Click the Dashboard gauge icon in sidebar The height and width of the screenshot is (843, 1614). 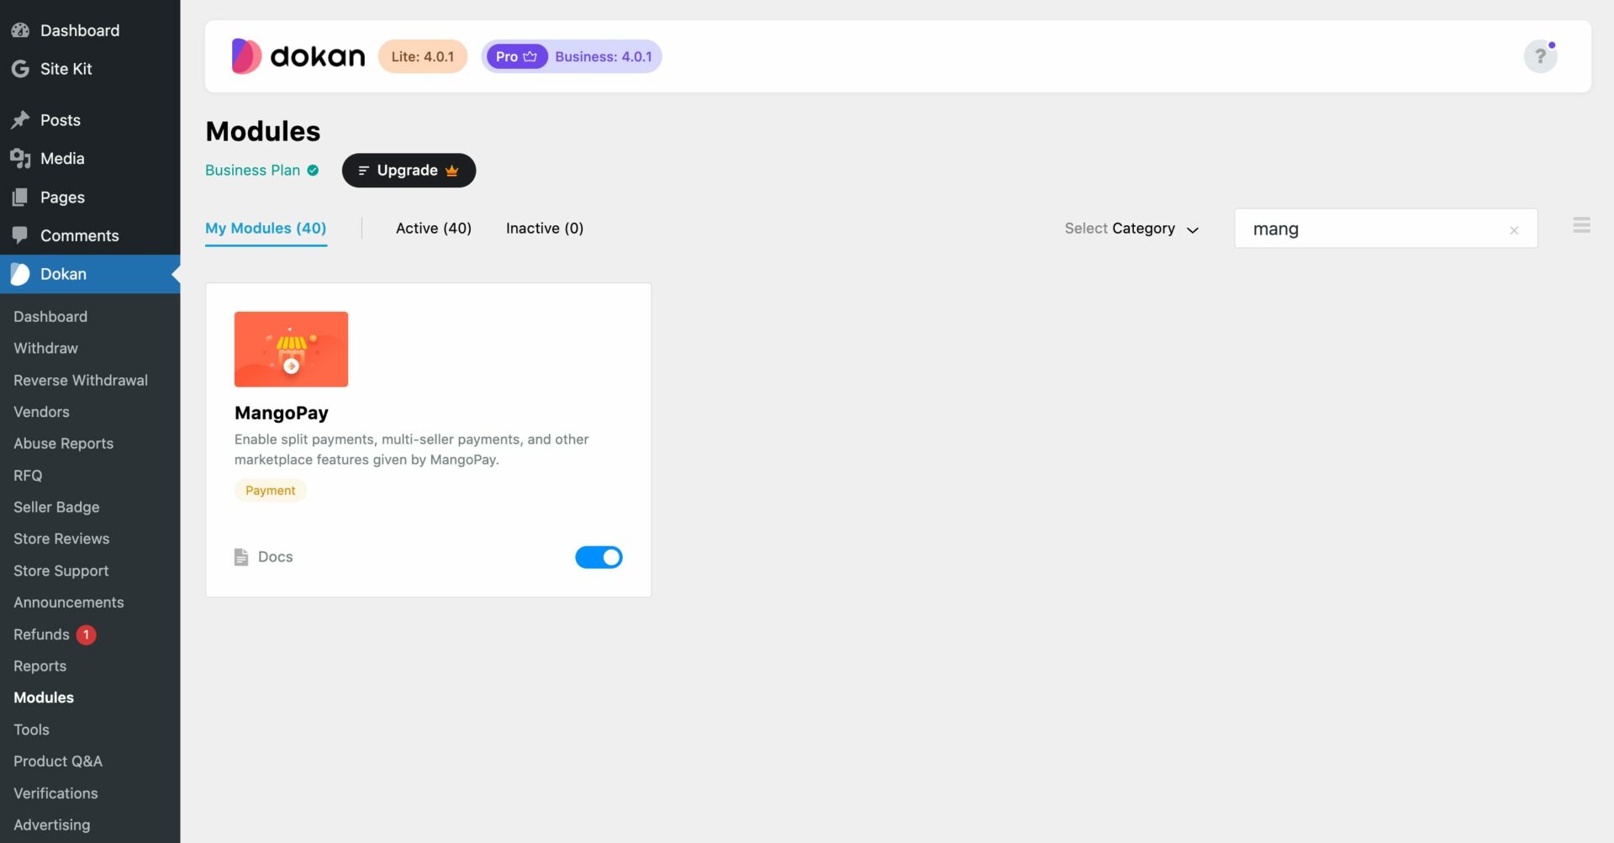[20, 30]
